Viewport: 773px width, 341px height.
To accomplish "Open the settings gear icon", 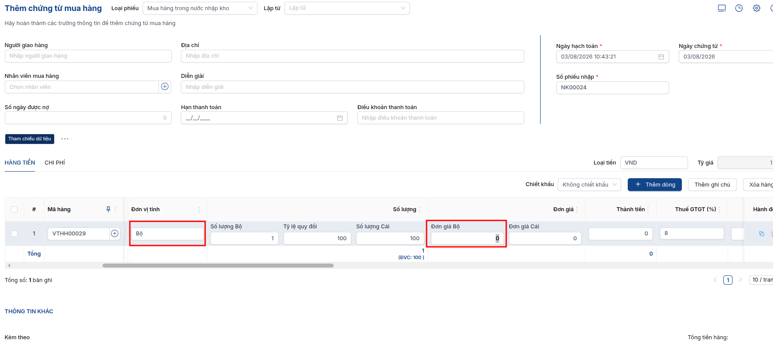I will coord(756,8).
